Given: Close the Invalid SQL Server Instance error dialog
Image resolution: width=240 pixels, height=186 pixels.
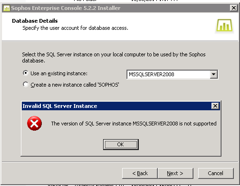Looking at the screenshot, I should point(215,106).
